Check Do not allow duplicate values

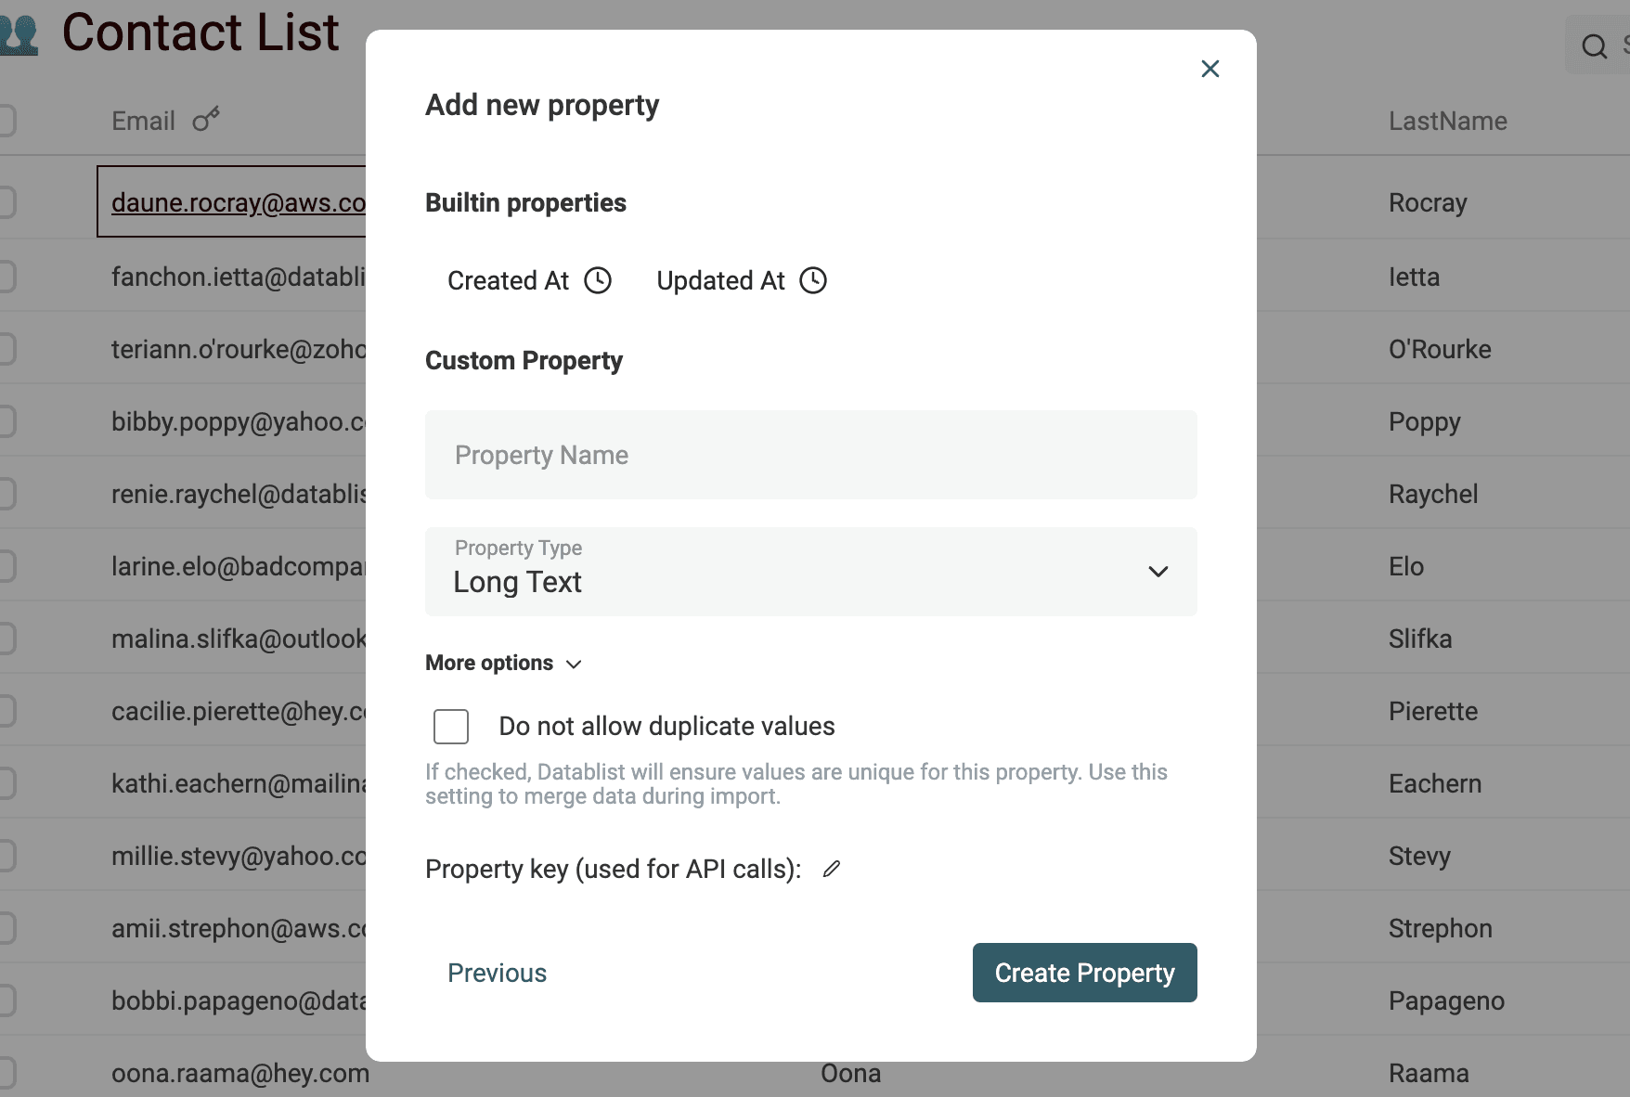(x=451, y=726)
